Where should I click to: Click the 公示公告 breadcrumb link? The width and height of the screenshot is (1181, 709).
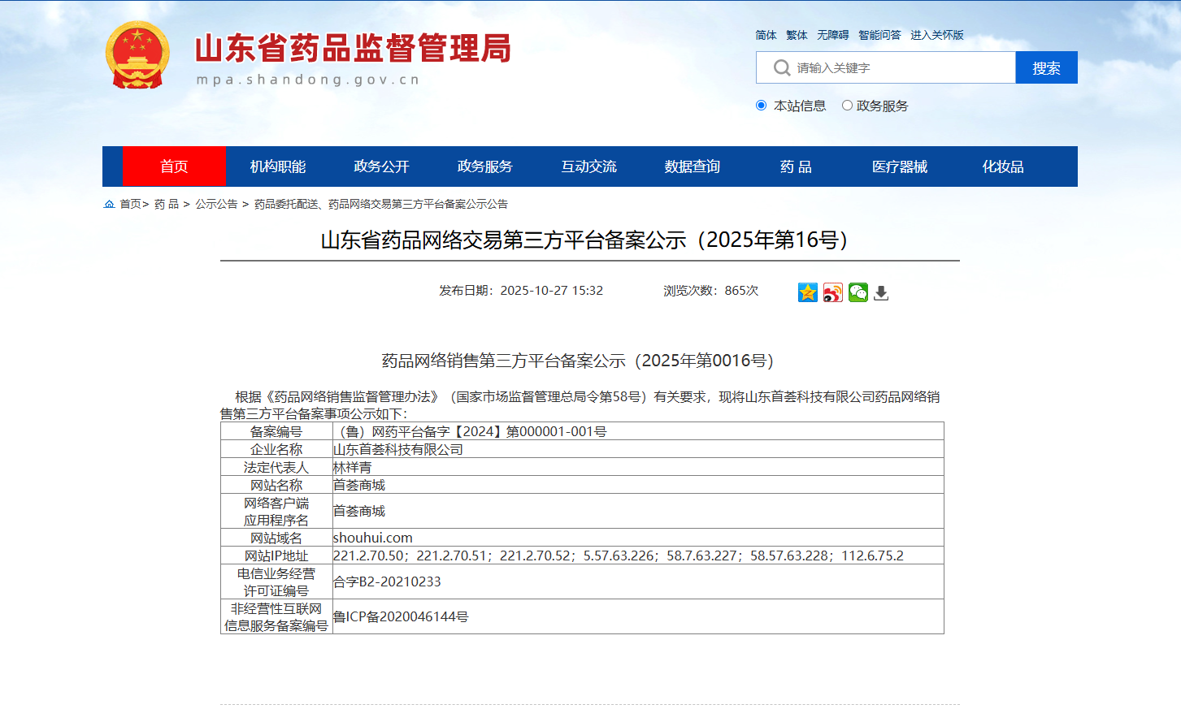click(216, 204)
